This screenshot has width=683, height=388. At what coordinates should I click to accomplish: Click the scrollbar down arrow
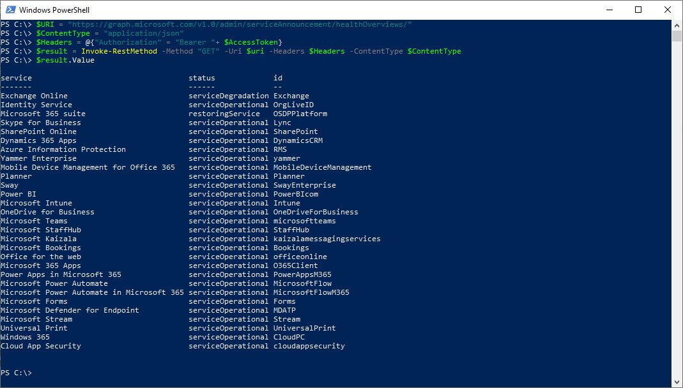pos(677,382)
